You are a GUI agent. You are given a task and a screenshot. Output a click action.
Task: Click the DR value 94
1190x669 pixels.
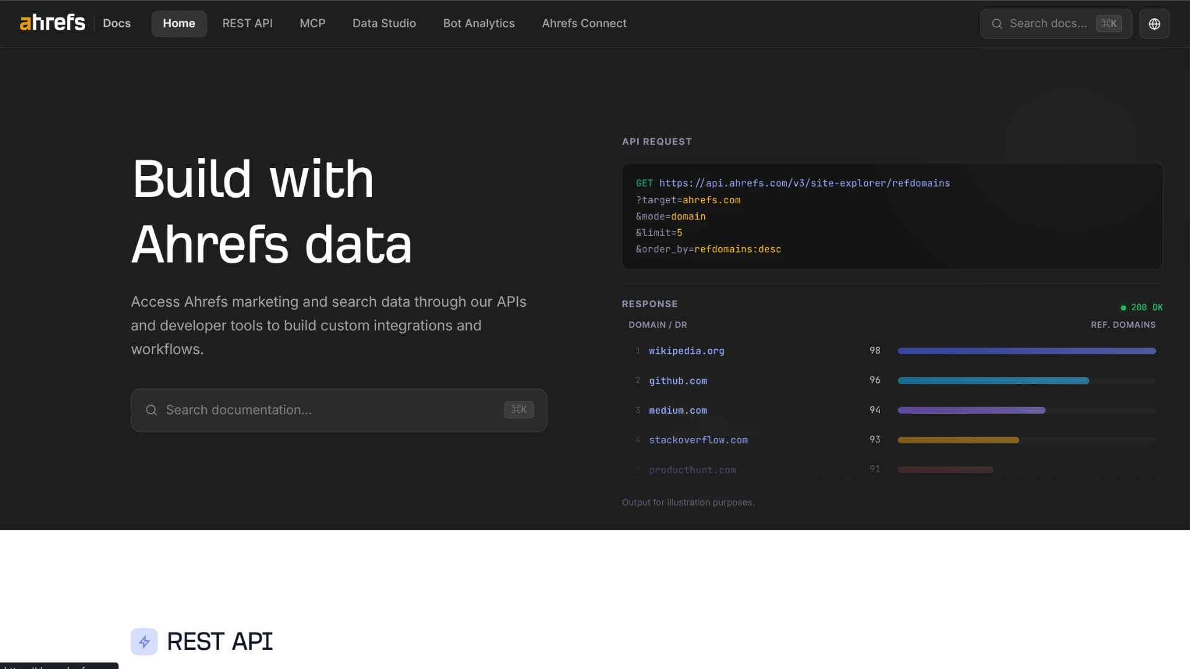point(875,410)
